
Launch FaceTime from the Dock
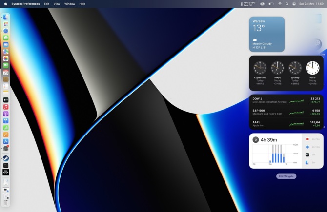pyautogui.click(x=6, y=65)
